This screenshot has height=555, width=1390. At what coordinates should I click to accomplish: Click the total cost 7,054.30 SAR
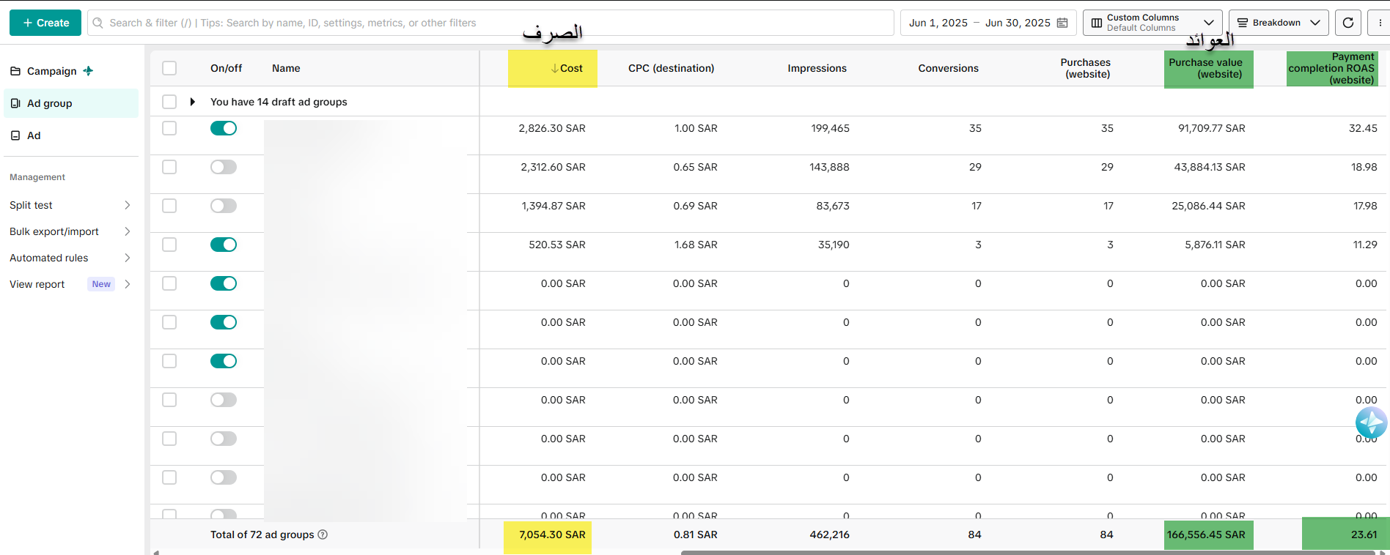[x=552, y=534]
